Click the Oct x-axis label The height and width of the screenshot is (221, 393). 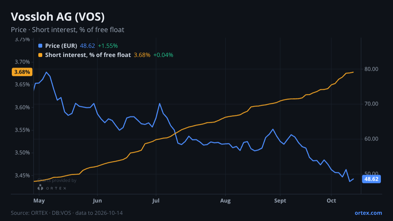pos(331,201)
